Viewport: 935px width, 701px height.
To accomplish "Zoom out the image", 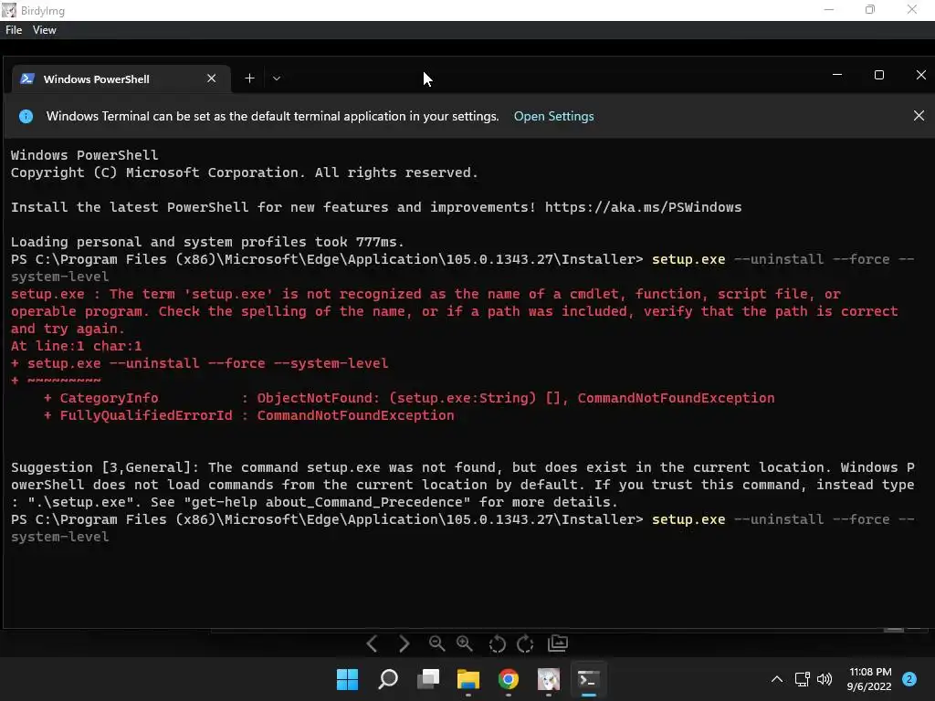I will [436, 643].
